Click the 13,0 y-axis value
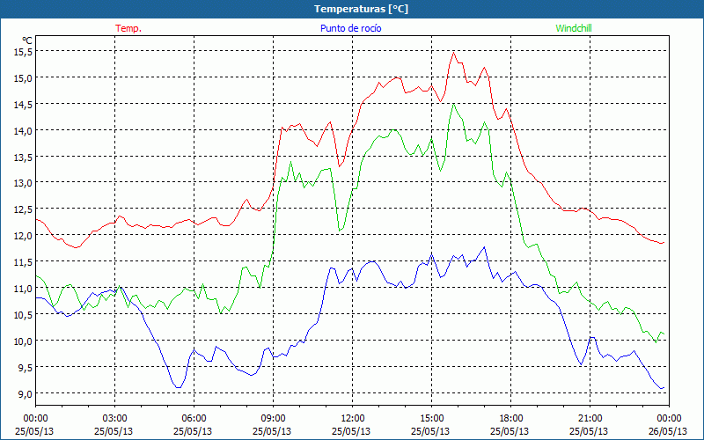 click(24, 183)
